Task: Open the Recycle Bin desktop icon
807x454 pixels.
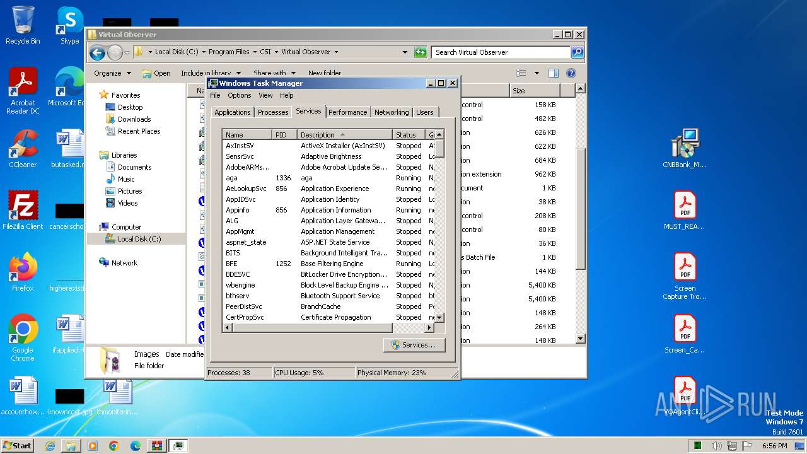Action: (x=23, y=26)
